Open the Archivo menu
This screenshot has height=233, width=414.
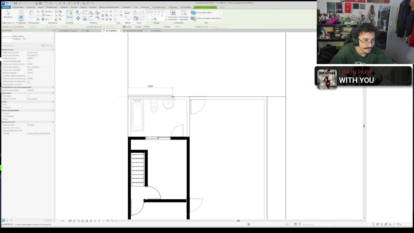[x=5, y=7]
